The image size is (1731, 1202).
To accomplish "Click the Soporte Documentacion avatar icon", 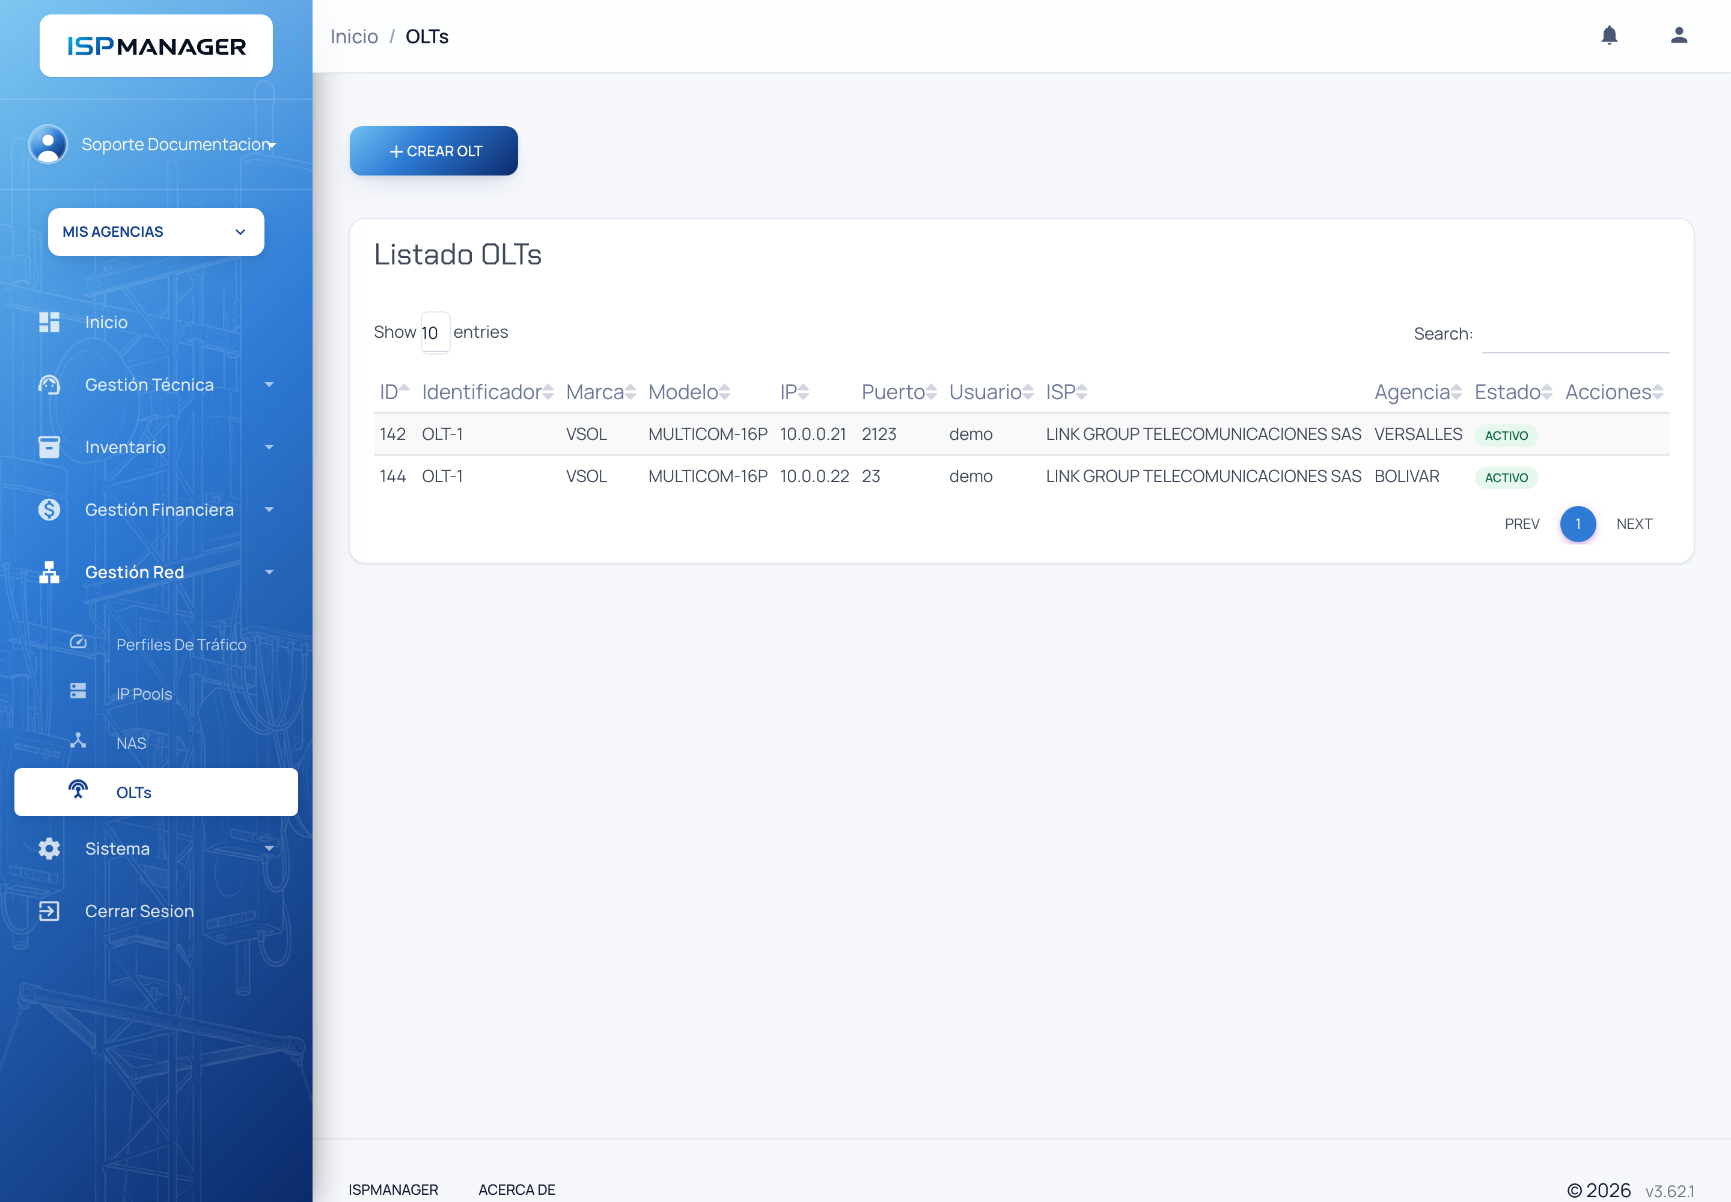I will (48, 144).
